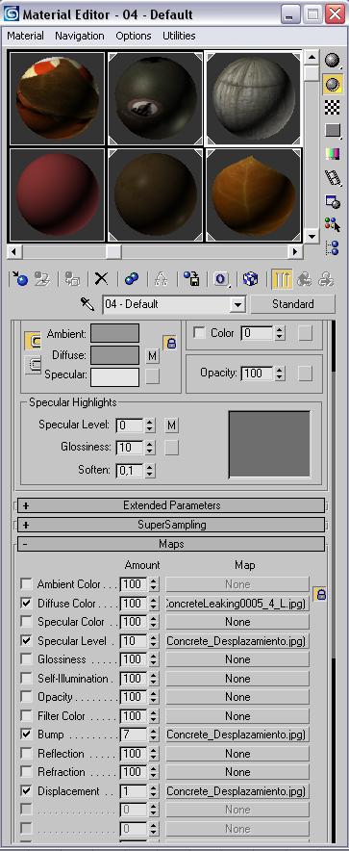This screenshot has height=851, width=349.
Task: Click the Ambient color swatch
Action: pyautogui.click(x=114, y=333)
